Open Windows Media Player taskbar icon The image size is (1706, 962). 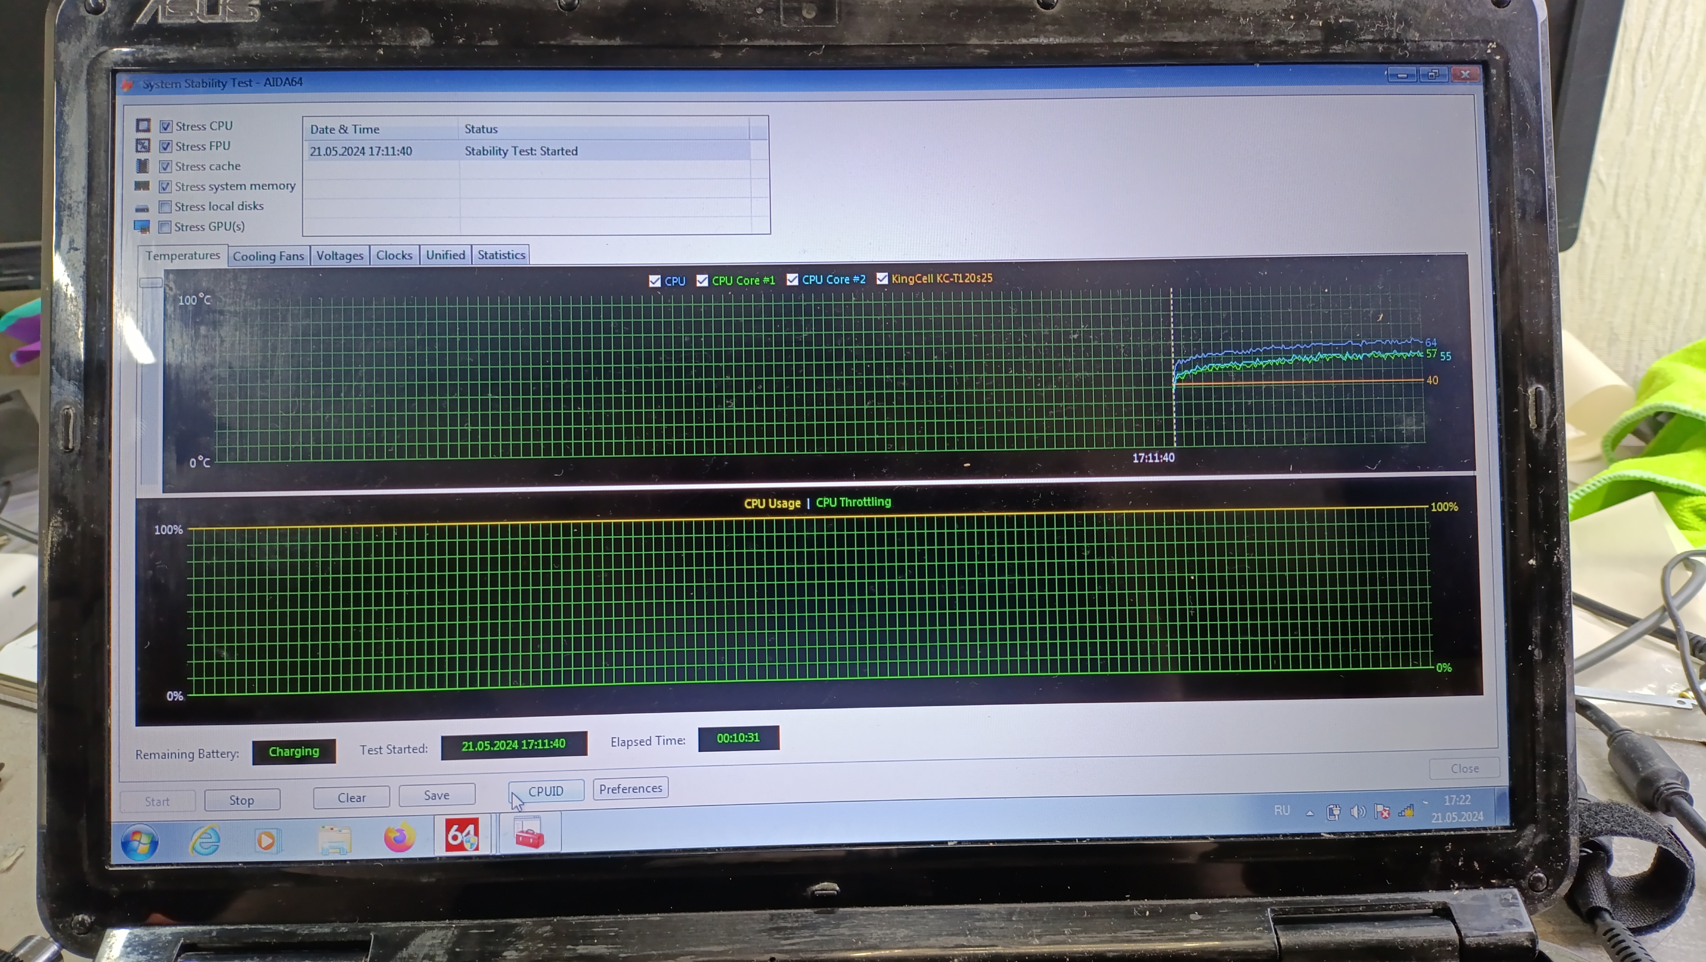click(267, 840)
